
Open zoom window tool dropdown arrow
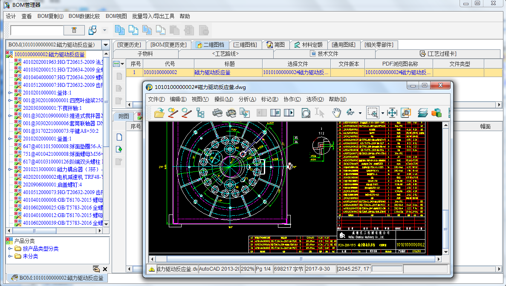pyautogui.click(x=383, y=113)
